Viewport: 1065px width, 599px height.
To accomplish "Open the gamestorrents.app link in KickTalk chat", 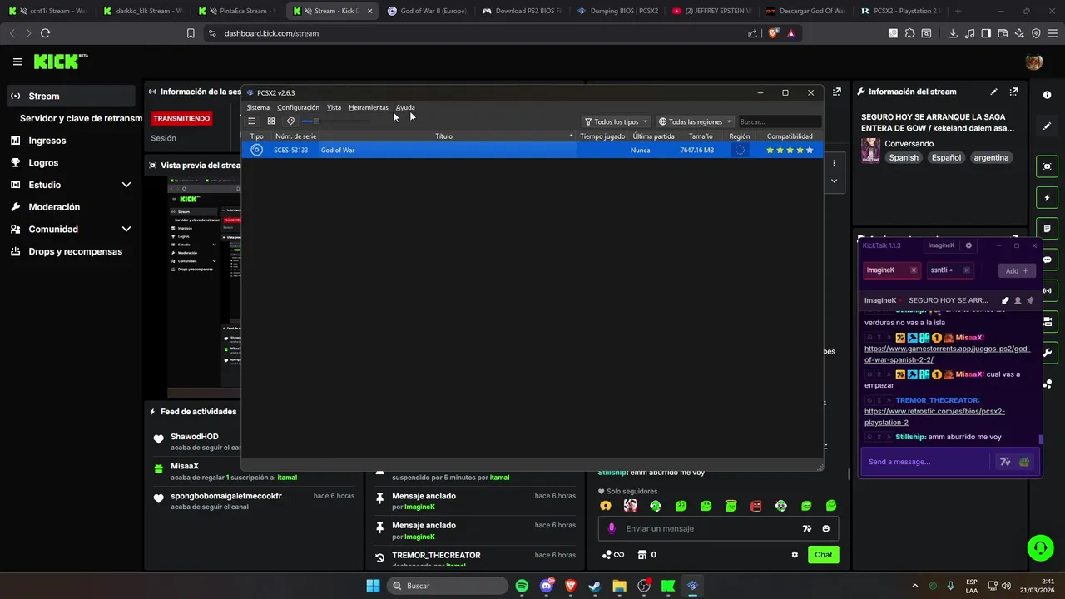I will click(947, 354).
